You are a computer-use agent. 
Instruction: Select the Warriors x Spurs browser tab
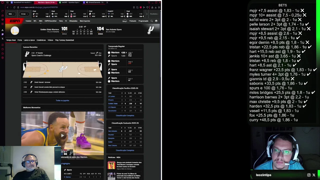pos(46,2)
